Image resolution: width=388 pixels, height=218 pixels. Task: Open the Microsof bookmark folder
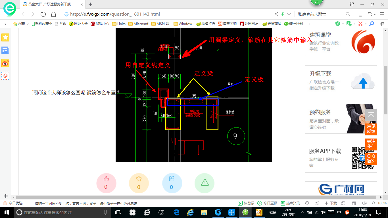pos(138,24)
